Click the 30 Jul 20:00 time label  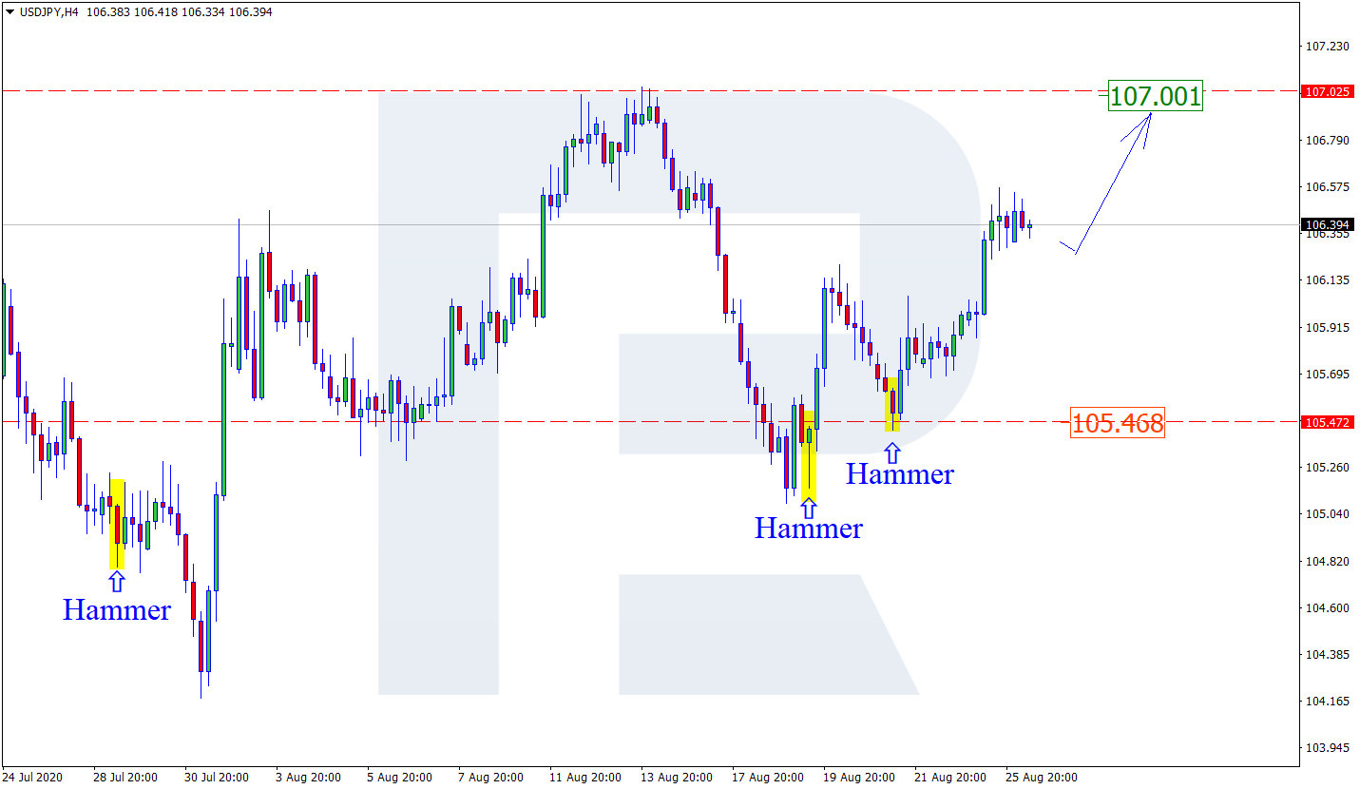217,778
